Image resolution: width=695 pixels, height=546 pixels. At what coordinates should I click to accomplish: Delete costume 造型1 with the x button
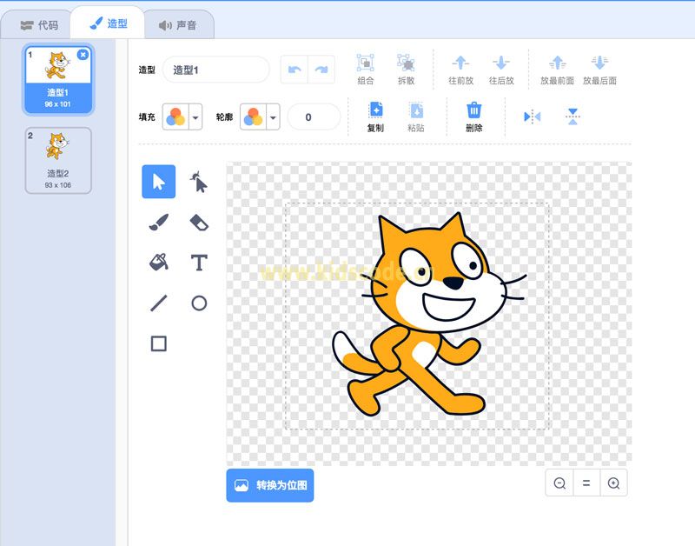pos(83,55)
